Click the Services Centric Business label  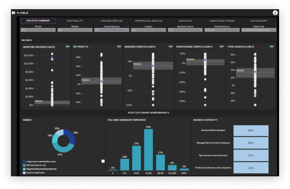pos(213,131)
